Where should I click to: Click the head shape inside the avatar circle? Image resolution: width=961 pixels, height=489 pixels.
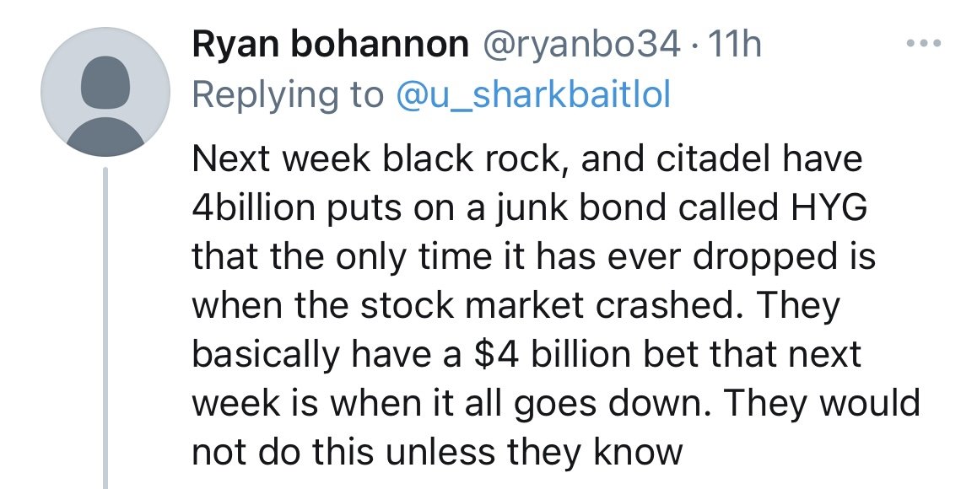point(105,82)
